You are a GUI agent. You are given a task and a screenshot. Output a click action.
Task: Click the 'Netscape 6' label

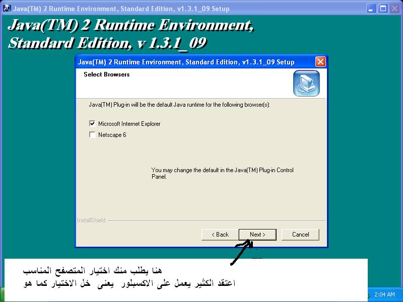112,135
